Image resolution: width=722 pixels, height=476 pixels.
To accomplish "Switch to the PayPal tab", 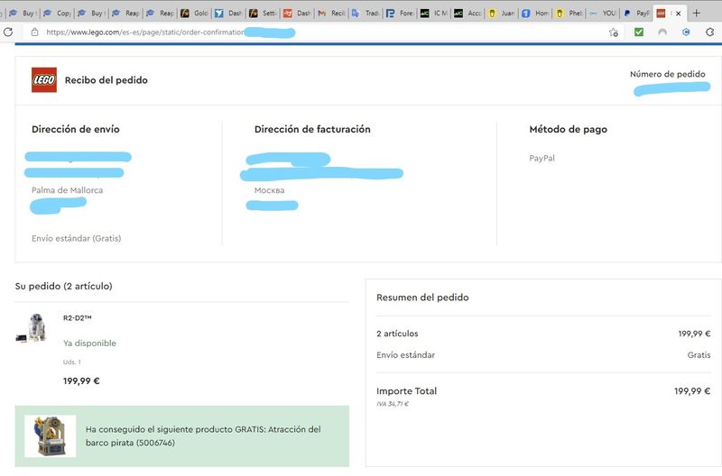I will click(x=637, y=14).
